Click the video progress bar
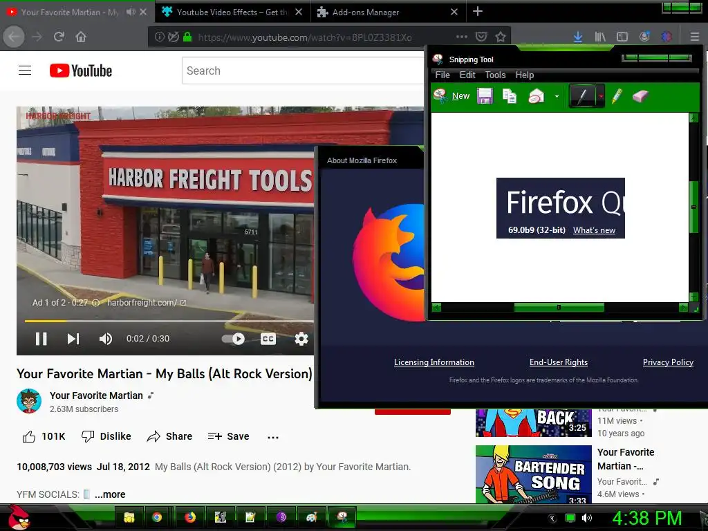This screenshot has height=531, width=708. pos(169,321)
